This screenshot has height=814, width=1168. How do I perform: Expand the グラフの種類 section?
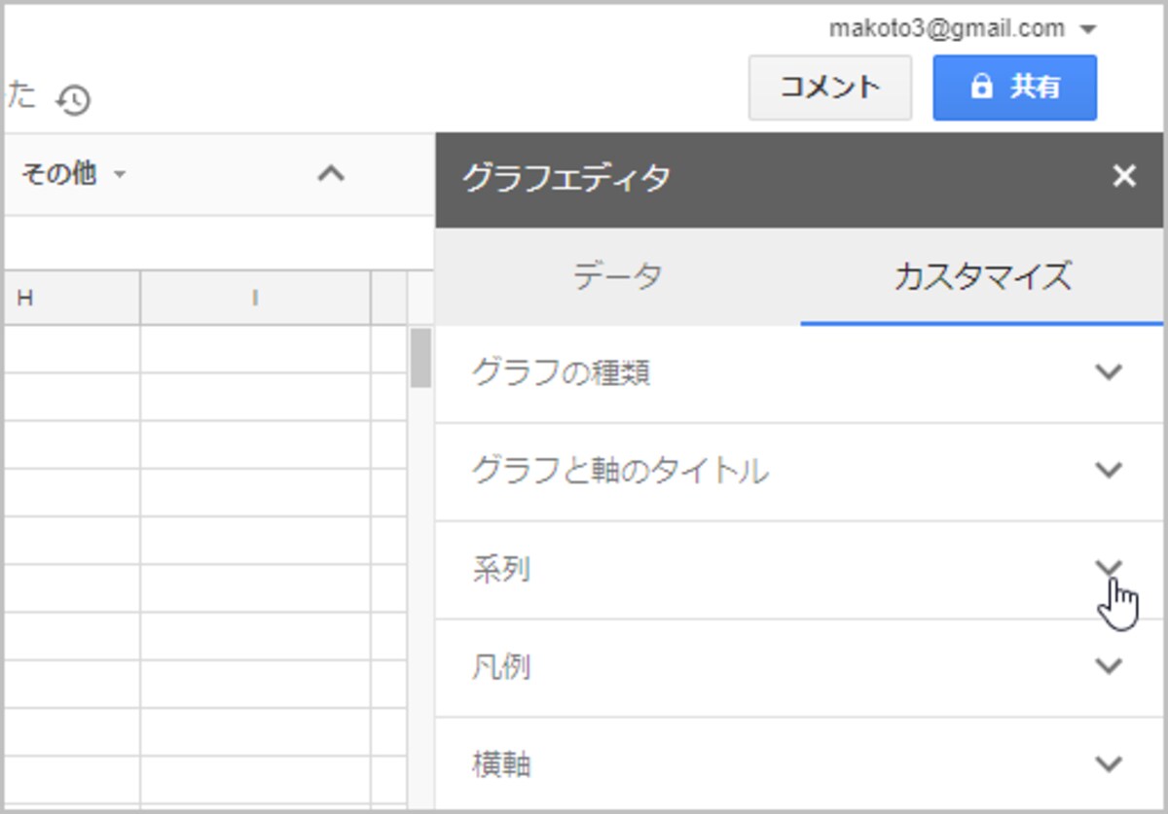[x=799, y=373]
